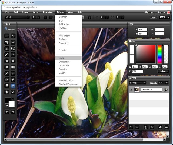Image resolution: width=173 pixels, height=145 pixels.
Task: Choose Invert from the Filters menu
Action: tap(62, 58)
